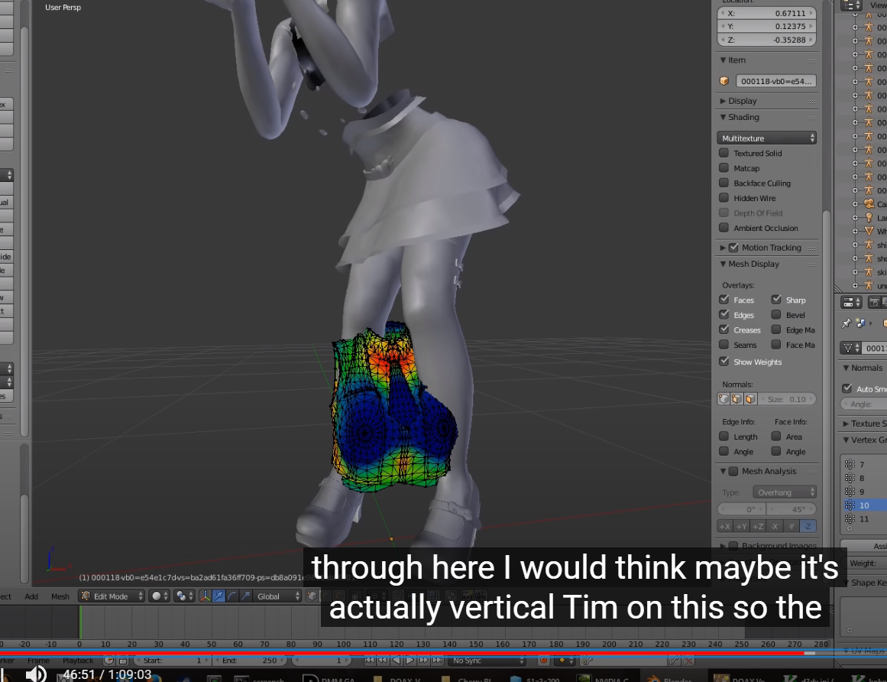
Task: Click the keying set key icon
Action: tap(588, 661)
